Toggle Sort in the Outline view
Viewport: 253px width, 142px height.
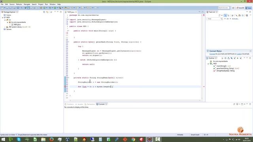[228, 58]
